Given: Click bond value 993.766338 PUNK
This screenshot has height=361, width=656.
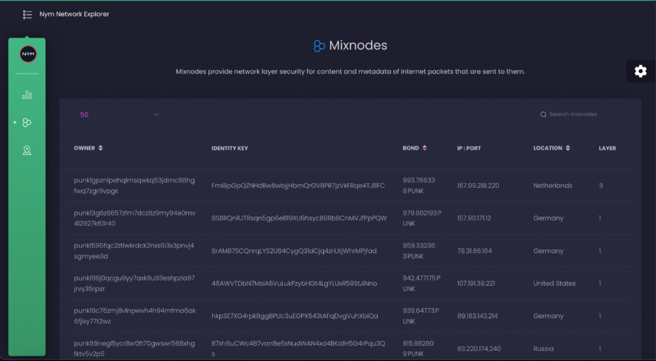Looking at the screenshot, I should pyautogui.click(x=419, y=185).
